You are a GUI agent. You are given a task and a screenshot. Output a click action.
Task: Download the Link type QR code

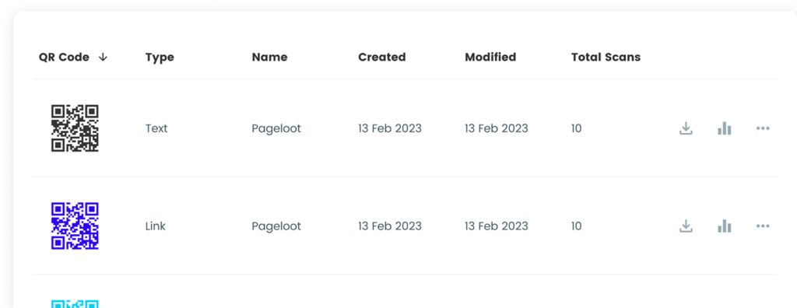tap(686, 226)
